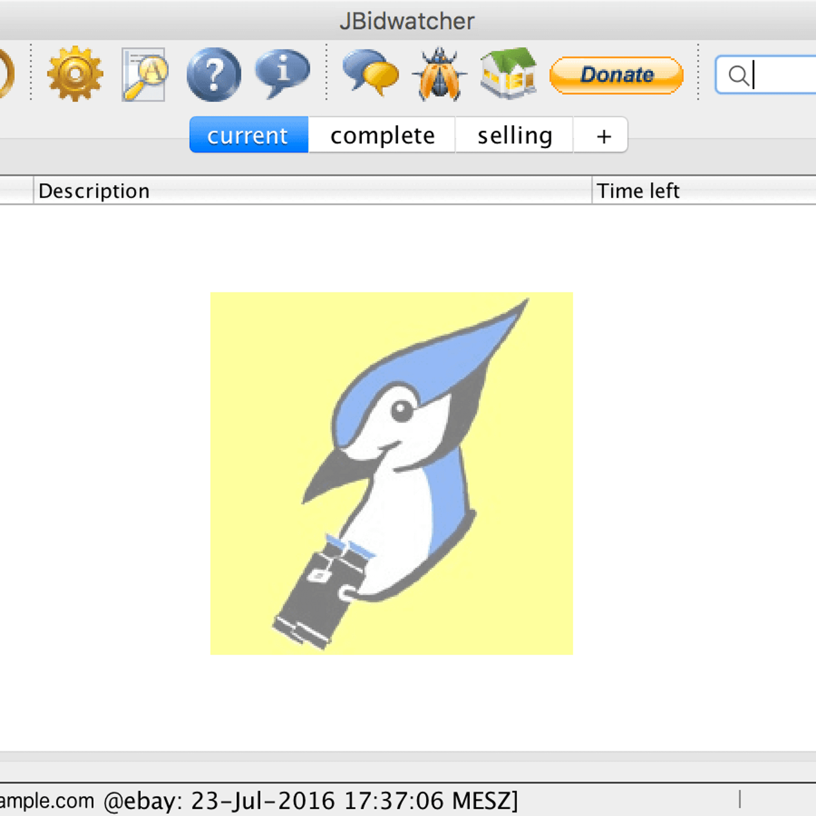This screenshot has width=816, height=816.
Task: Sort by the Time left column header
Action: click(704, 191)
